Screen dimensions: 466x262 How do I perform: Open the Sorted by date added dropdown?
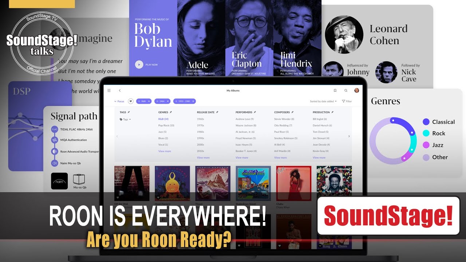coord(323,101)
